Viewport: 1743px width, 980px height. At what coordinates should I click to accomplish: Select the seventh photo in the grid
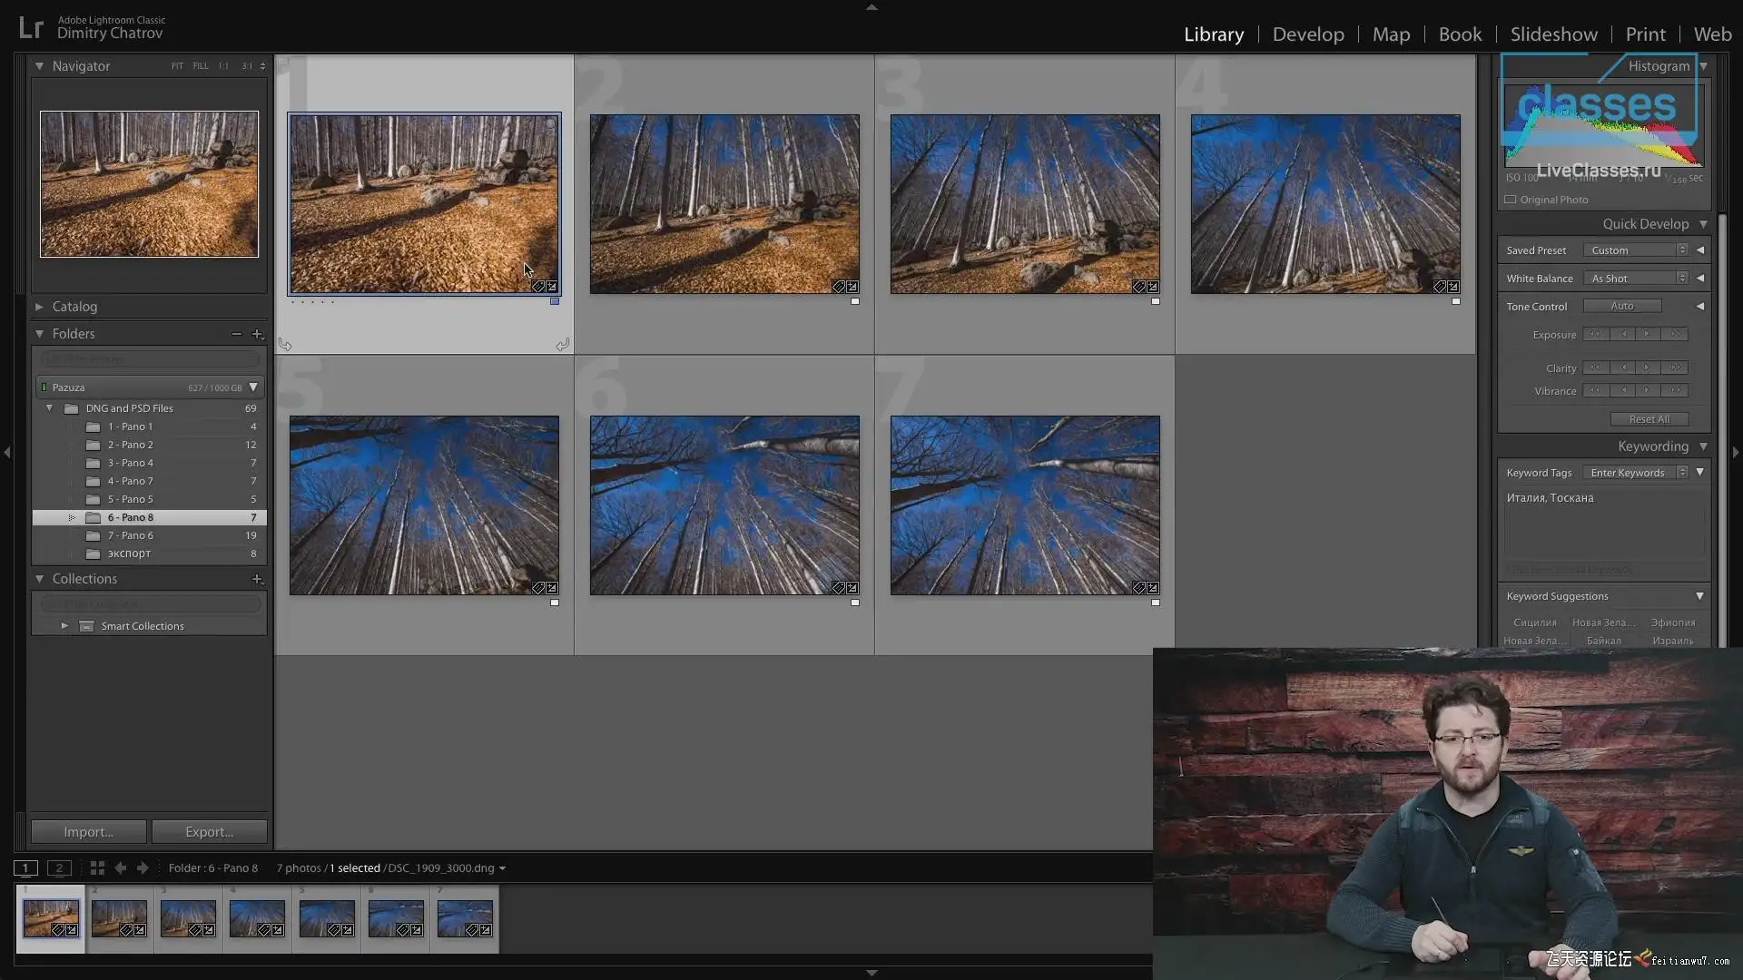pyautogui.click(x=1024, y=505)
